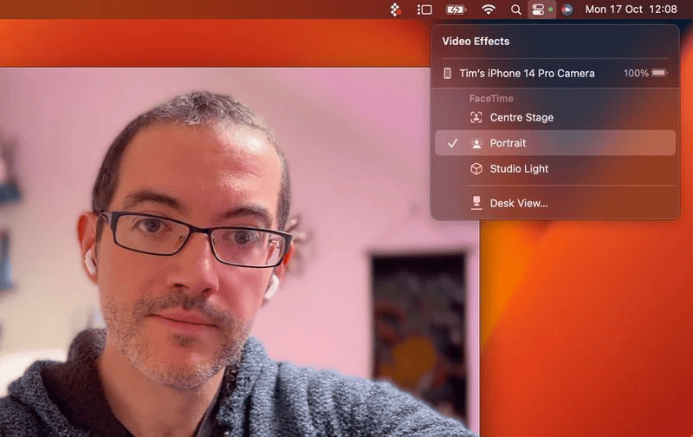Untick the Portrait checkmark
693x437 pixels.
(452, 143)
